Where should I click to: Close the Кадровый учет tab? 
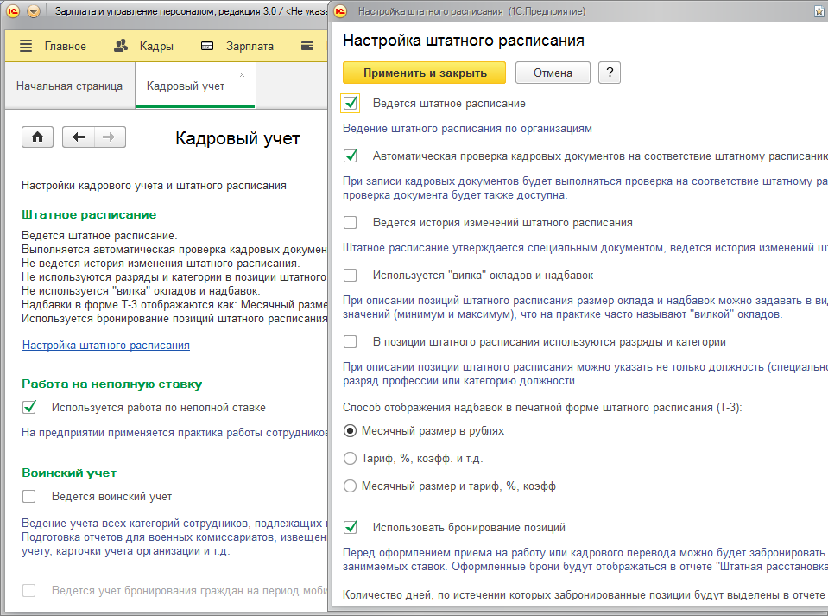coord(242,75)
